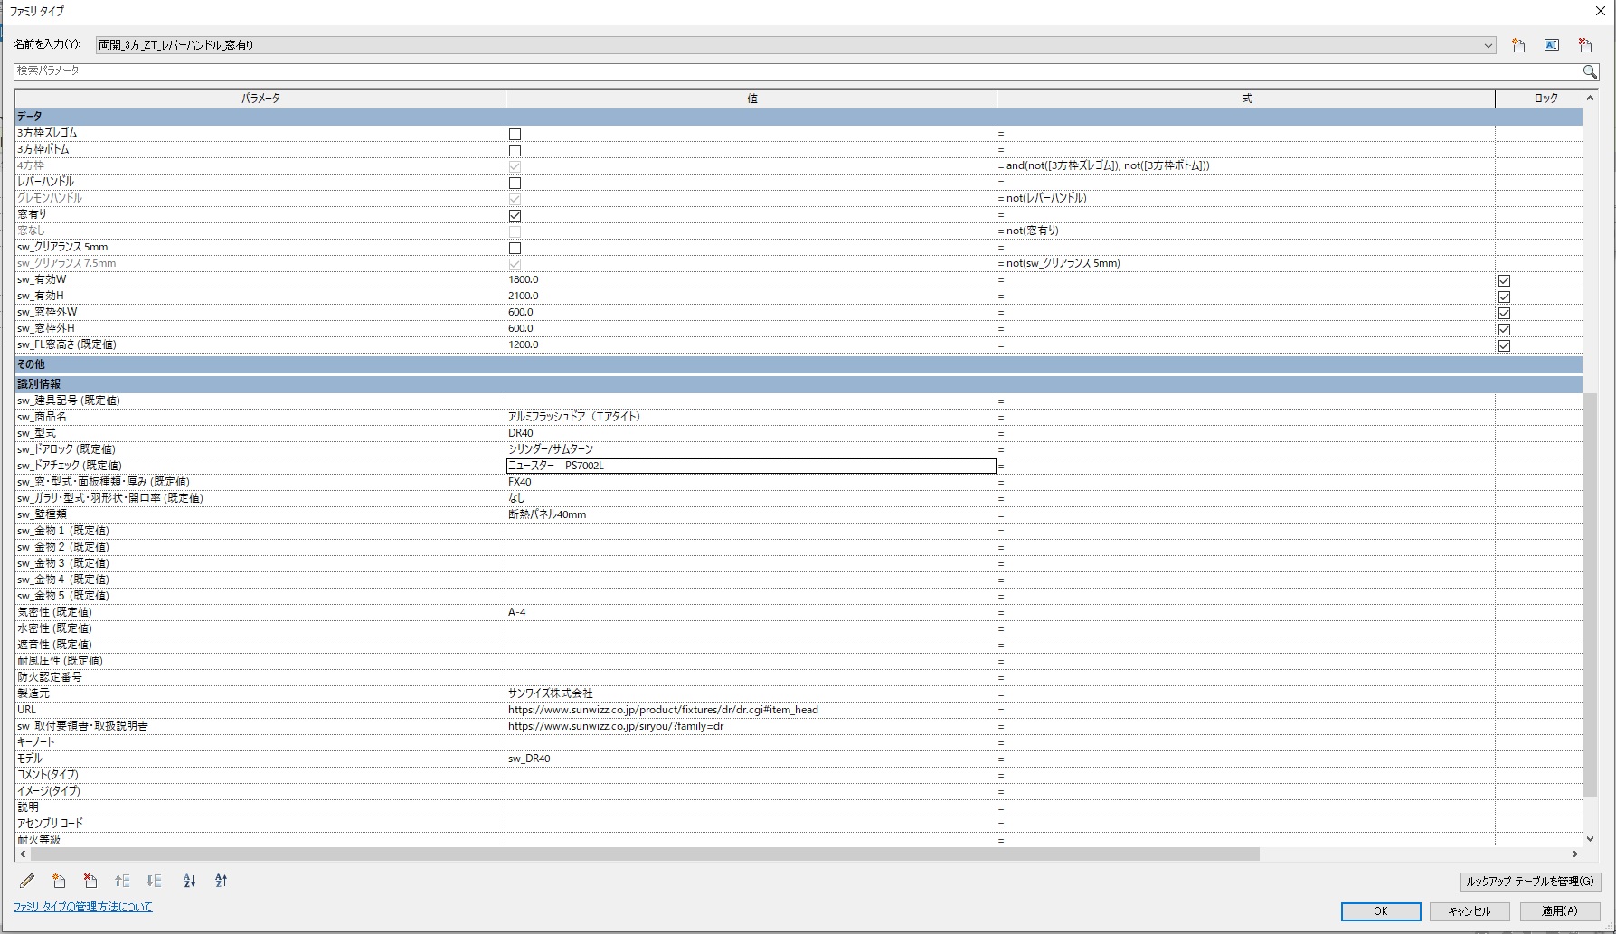Screen dimensions: 1616x934
Task: Click the scroll down arrow of parameter list
Action: [x=1591, y=839]
